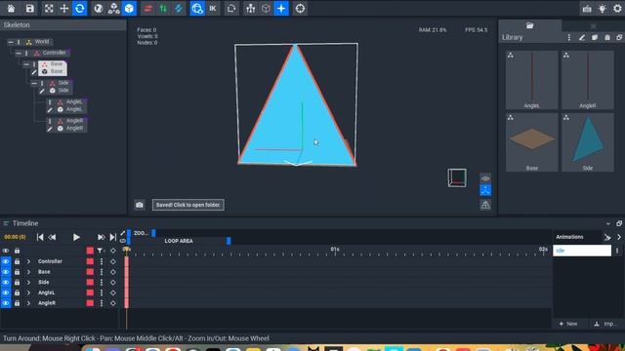The image size is (625, 351).
Task: Collapse the Base node in Skeleton tree
Action: coord(26,64)
